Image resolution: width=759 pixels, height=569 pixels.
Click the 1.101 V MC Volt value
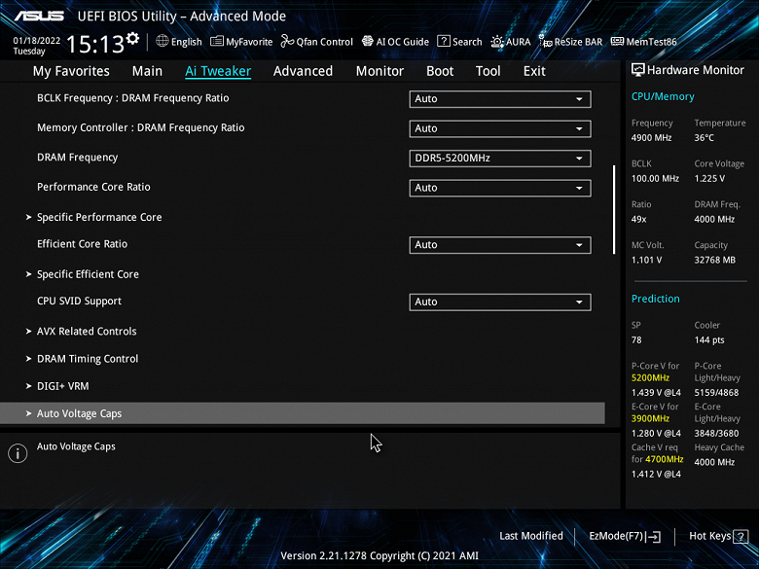coord(646,260)
